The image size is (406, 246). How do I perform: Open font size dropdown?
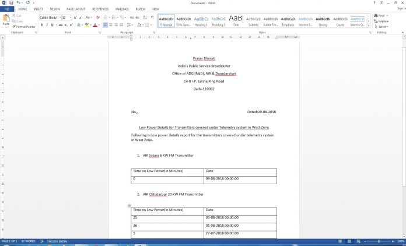[x=71, y=17]
